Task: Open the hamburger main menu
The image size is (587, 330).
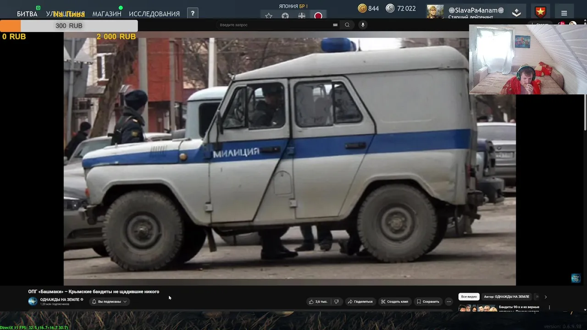Action: (564, 13)
